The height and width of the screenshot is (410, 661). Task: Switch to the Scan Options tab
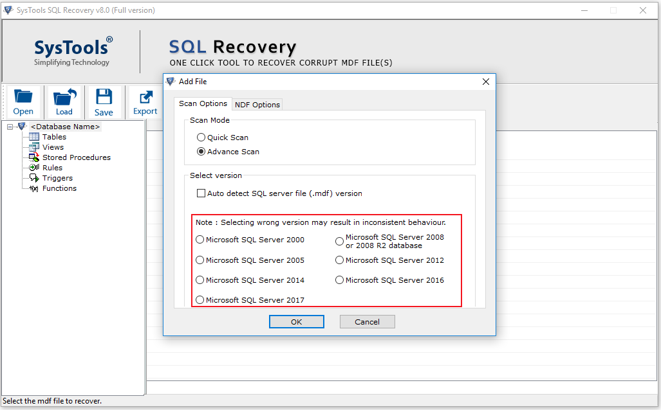203,103
